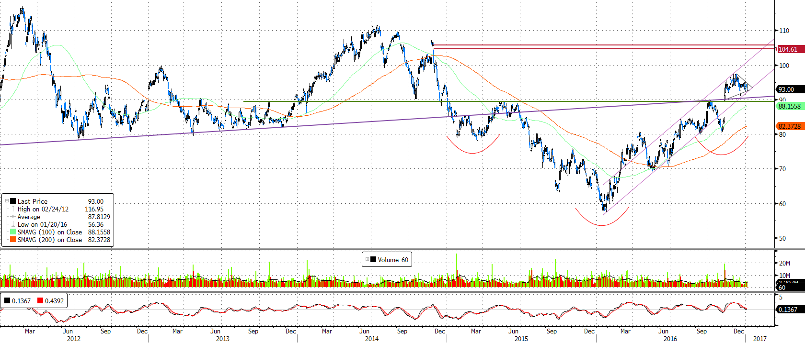Click the 0.1367 oscillator axis tag
The height and width of the screenshot is (343, 805).
(789, 310)
